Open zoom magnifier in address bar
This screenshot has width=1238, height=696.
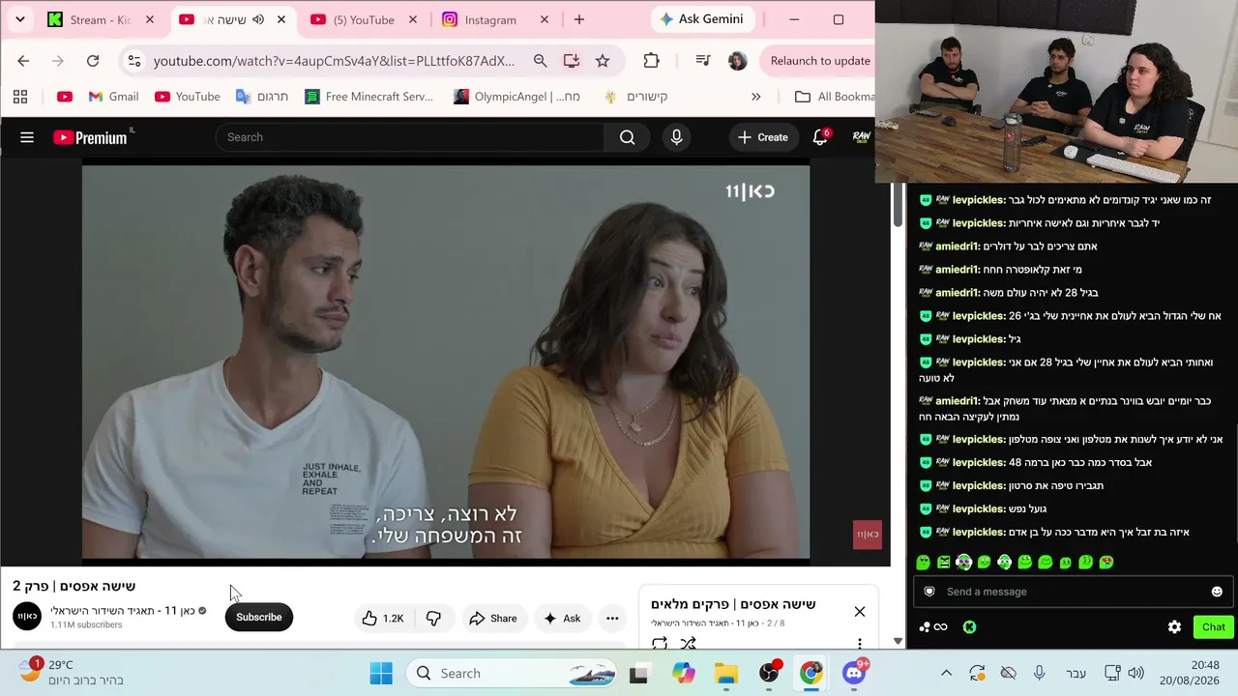pyautogui.click(x=540, y=61)
